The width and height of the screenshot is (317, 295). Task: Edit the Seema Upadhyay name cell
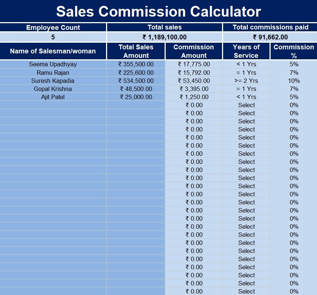pyautogui.click(x=53, y=64)
